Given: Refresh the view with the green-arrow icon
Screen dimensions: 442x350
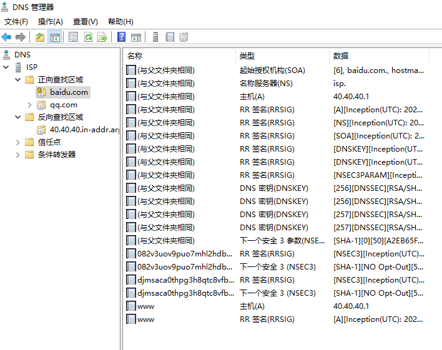Looking at the screenshot, I should 88,37.
